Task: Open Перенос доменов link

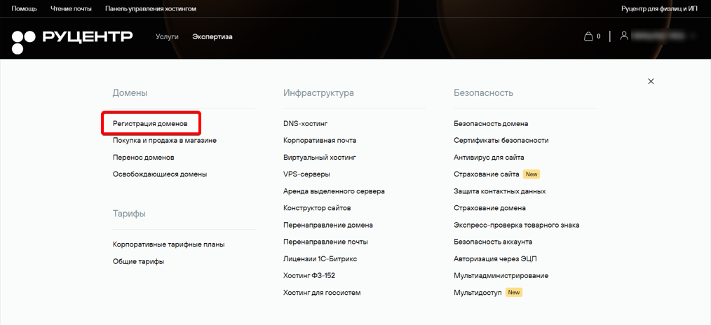Action: 143,158
